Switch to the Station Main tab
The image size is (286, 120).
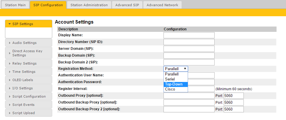15,5
